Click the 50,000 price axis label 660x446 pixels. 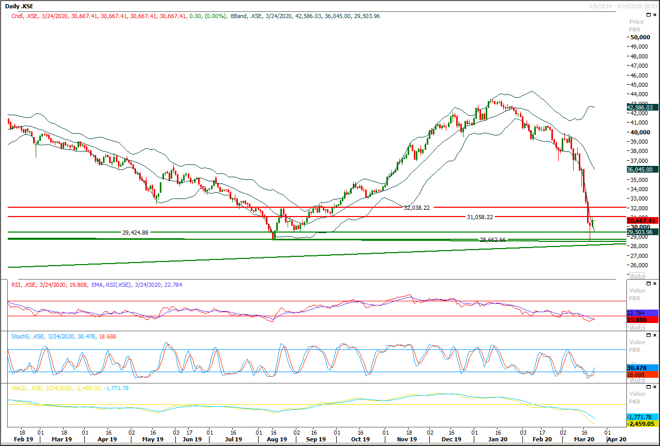coord(640,38)
